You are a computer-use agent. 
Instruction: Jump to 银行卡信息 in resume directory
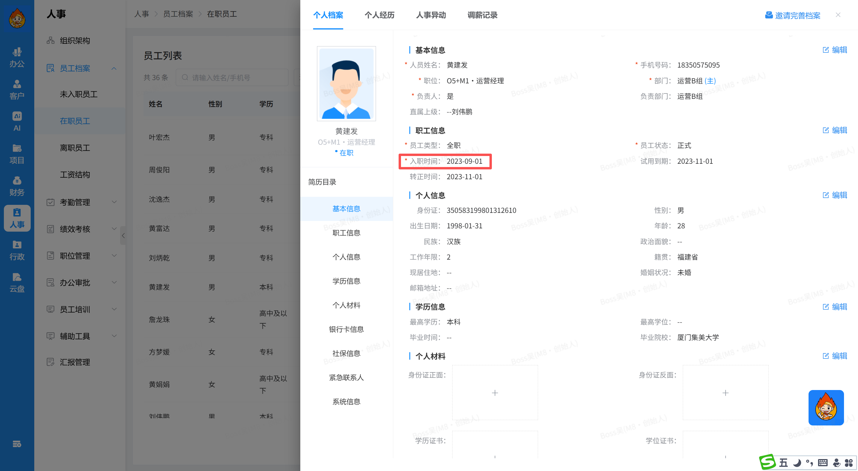[x=346, y=329]
